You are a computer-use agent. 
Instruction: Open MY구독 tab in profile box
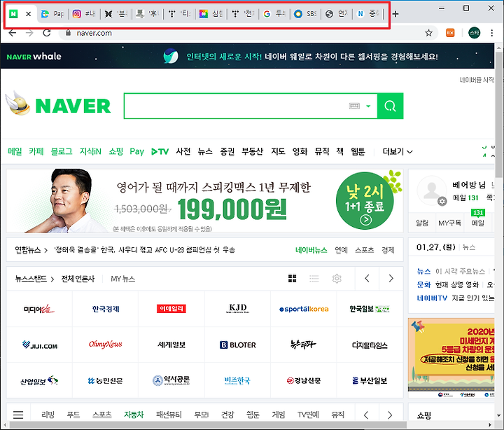(x=449, y=223)
